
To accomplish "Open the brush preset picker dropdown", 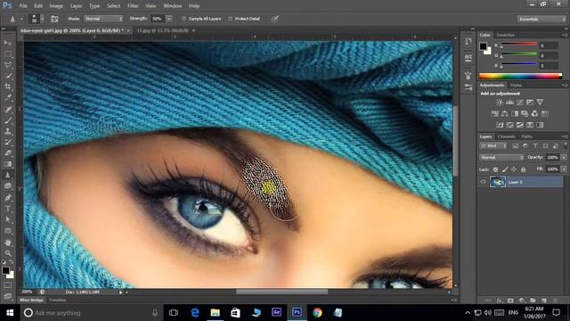I will pos(42,19).
